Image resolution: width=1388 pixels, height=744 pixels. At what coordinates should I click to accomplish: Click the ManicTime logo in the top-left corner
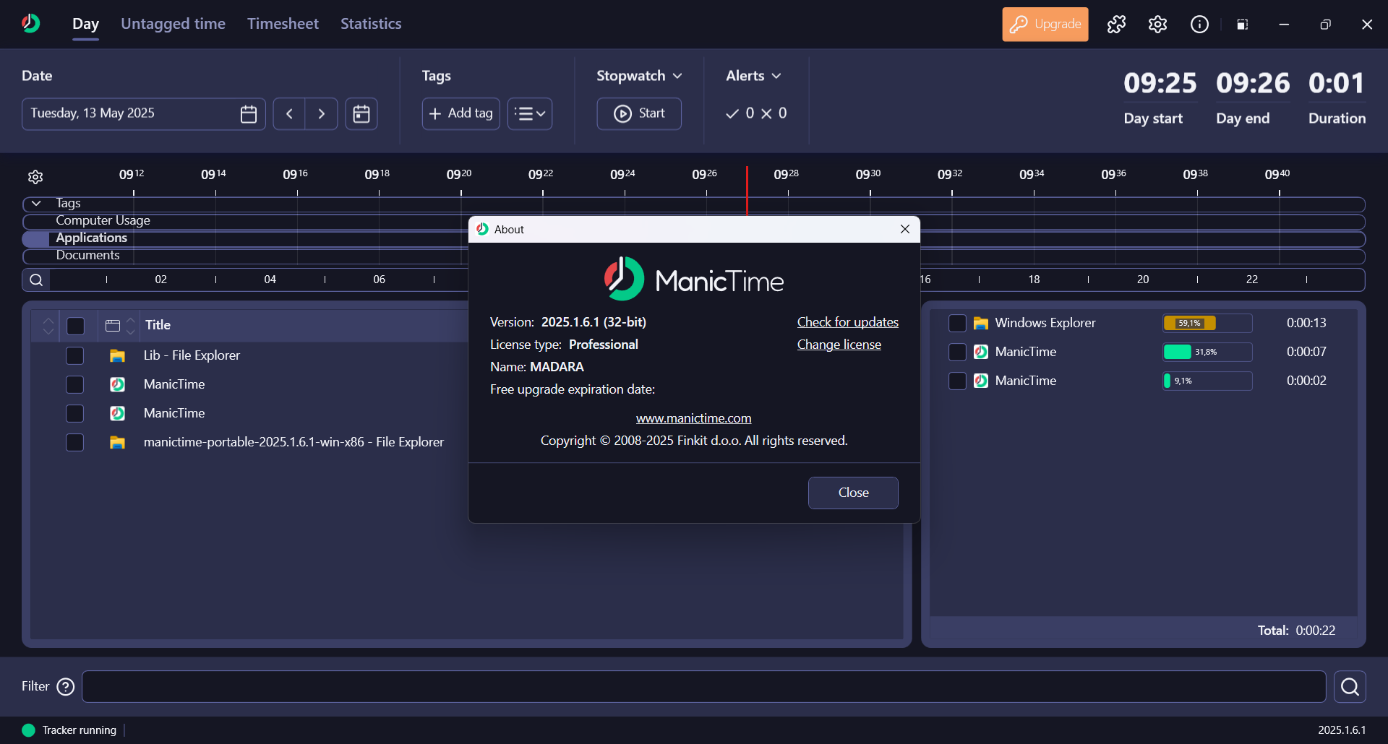[30, 24]
